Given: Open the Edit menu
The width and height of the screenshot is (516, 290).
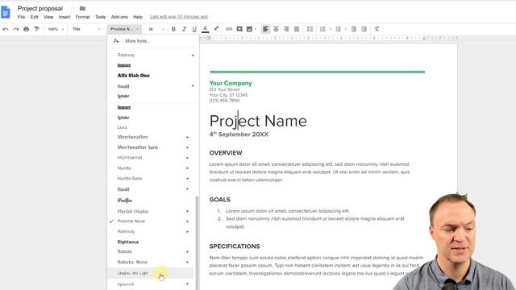Looking at the screenshot, I should coord(34,17).
